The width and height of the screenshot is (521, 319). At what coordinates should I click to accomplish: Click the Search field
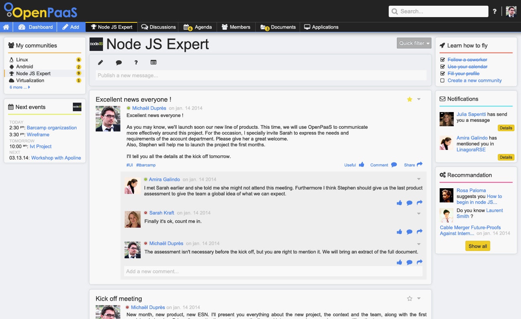coord(438,11)
